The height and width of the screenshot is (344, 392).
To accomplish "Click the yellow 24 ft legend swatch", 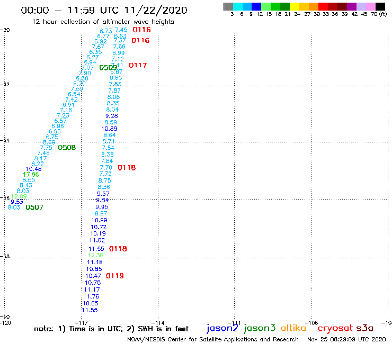I will 295,6.
